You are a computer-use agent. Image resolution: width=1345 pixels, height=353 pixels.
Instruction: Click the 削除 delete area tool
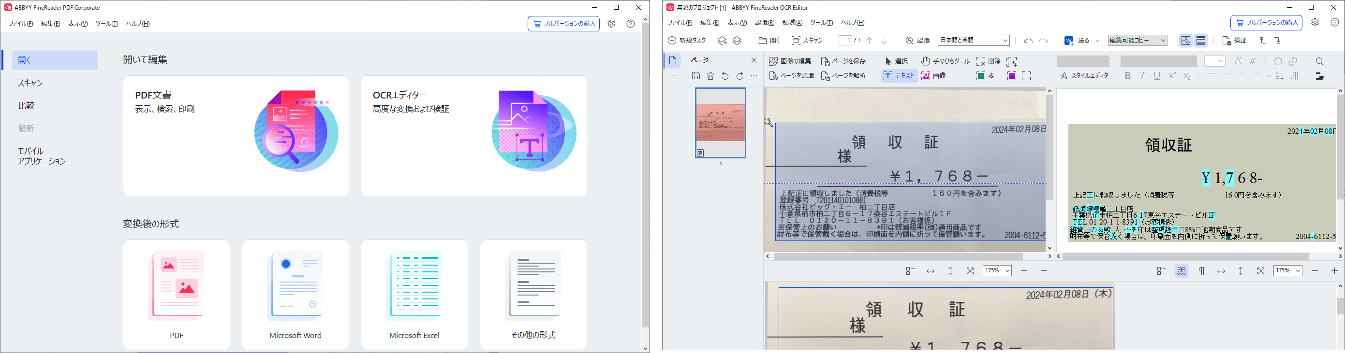tap(988, 61)
